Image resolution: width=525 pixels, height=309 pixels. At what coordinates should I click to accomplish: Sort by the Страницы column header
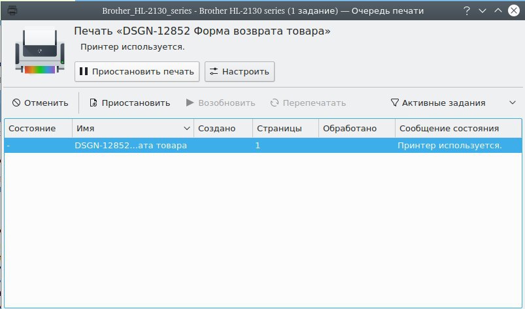click(286, 129)
